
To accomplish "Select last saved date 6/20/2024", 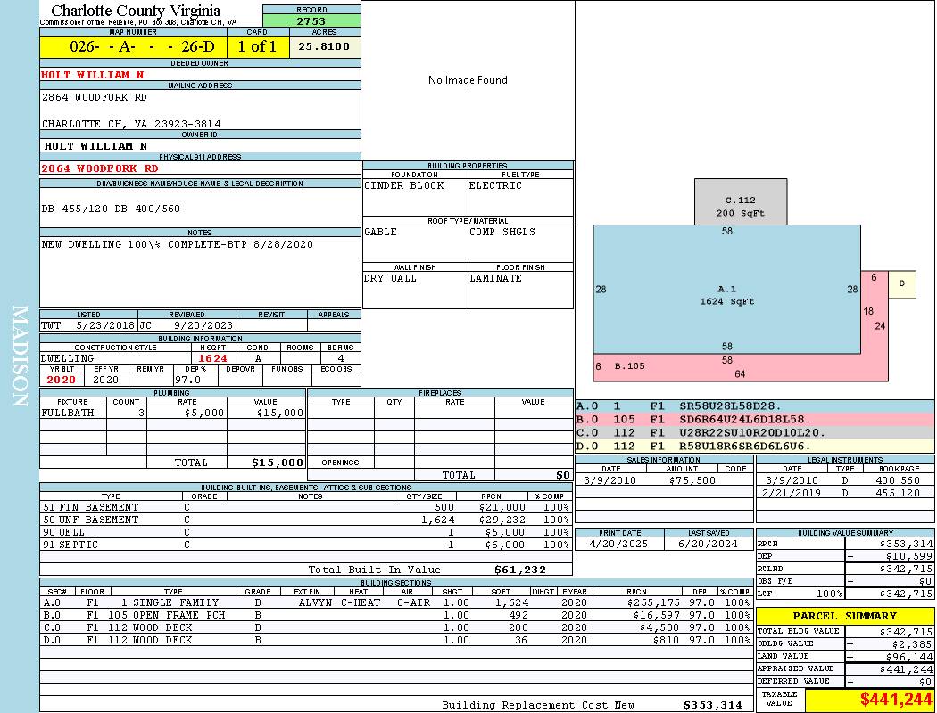I will click(709, 545).
